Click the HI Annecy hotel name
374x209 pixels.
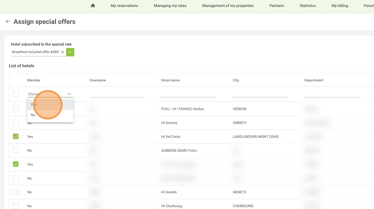coord(169,123)
